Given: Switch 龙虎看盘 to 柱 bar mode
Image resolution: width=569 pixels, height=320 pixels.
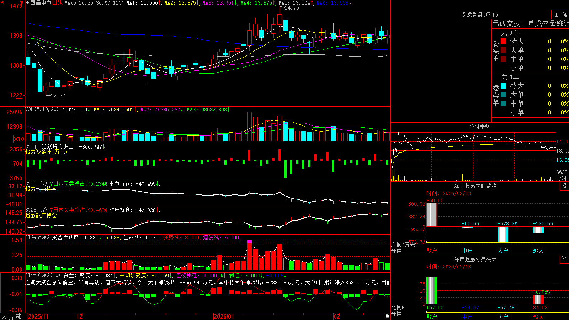Looking at the screenshot, I should click(555, 14).
